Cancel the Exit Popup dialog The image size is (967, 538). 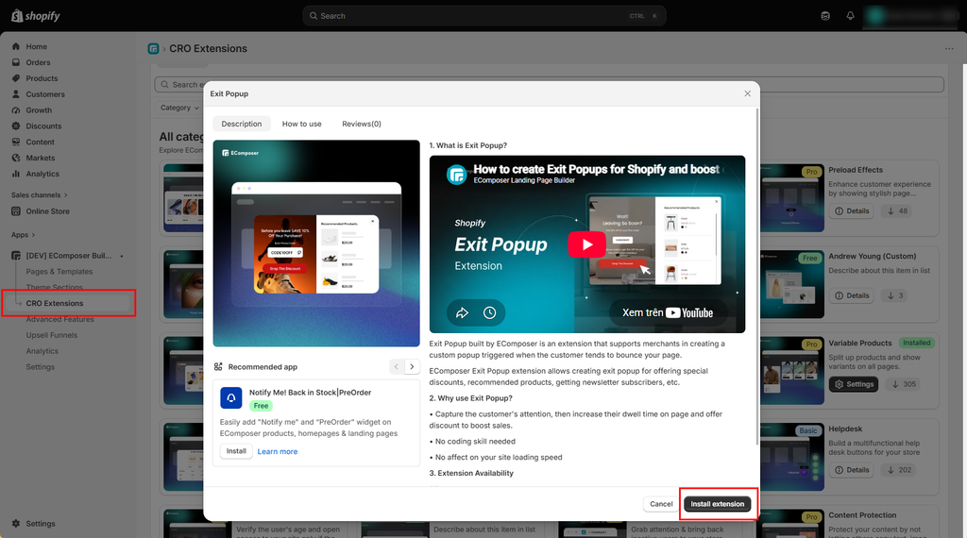pyautogui.click(x=661, y=504)
